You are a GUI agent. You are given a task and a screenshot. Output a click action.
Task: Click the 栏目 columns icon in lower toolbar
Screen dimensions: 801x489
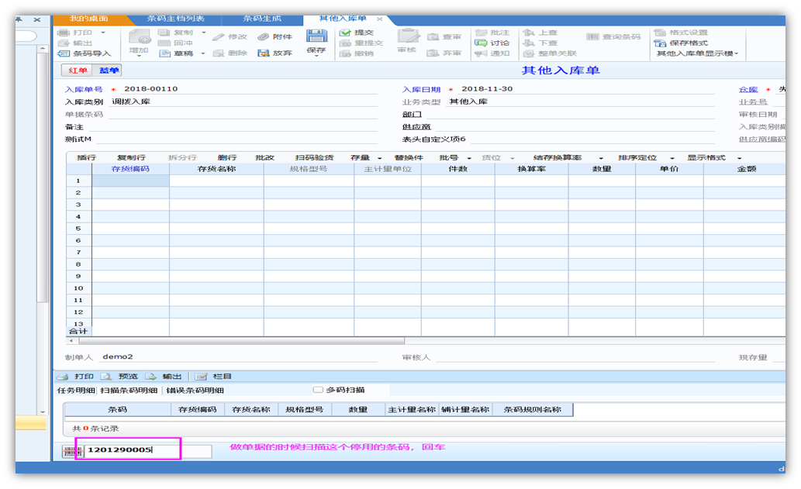[201, 377]
